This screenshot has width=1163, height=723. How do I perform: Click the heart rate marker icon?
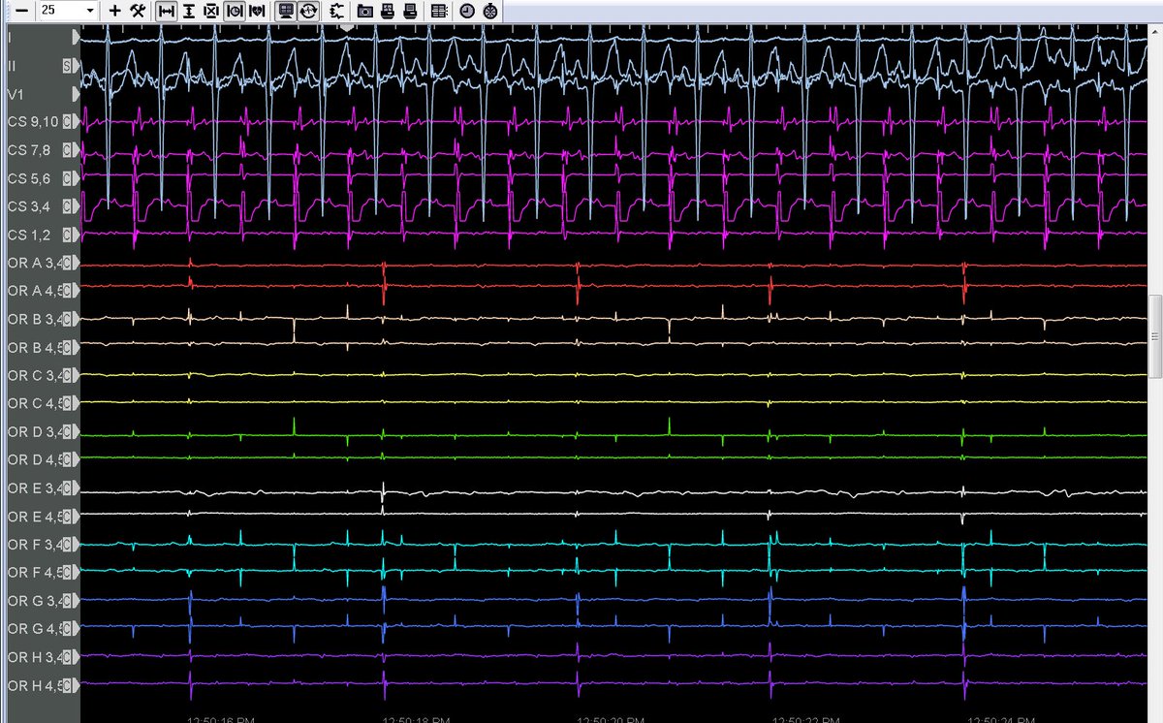click(x=256, y=11)
